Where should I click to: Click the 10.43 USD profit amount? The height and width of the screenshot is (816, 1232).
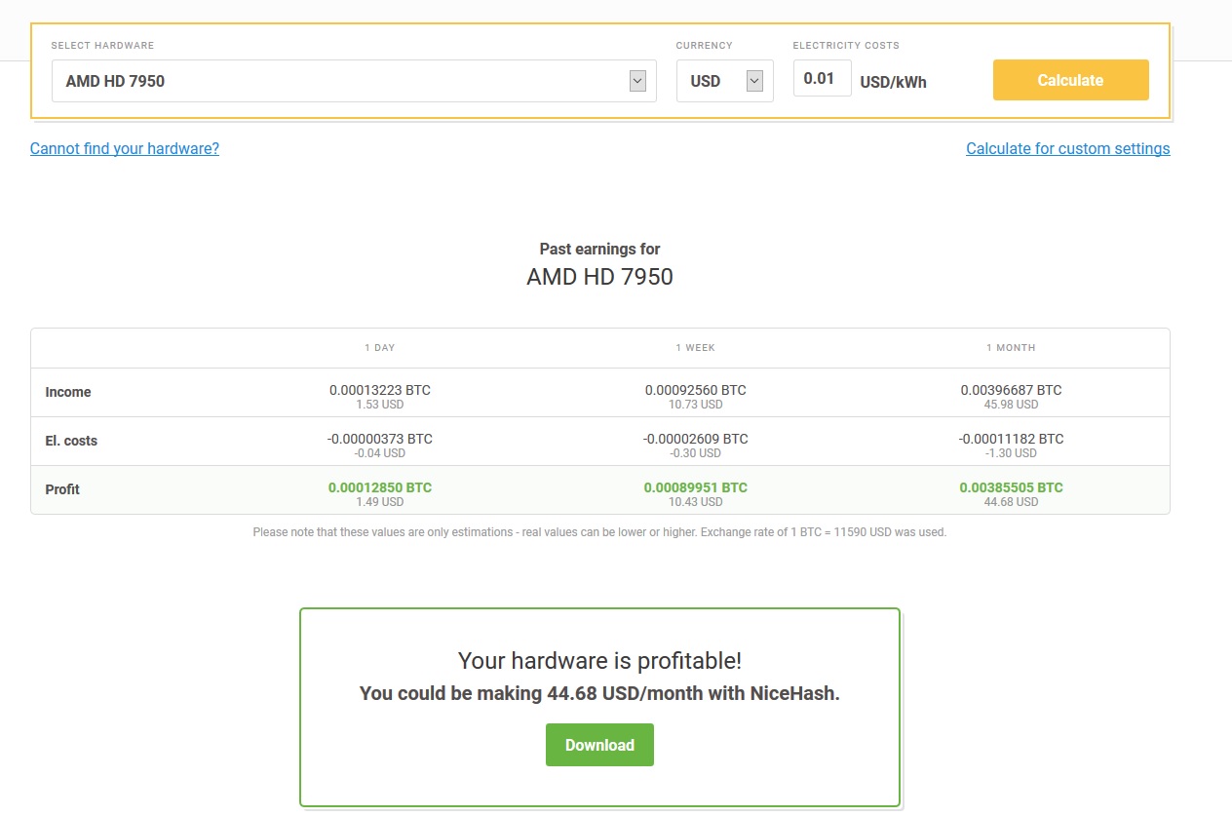point(696,502)
